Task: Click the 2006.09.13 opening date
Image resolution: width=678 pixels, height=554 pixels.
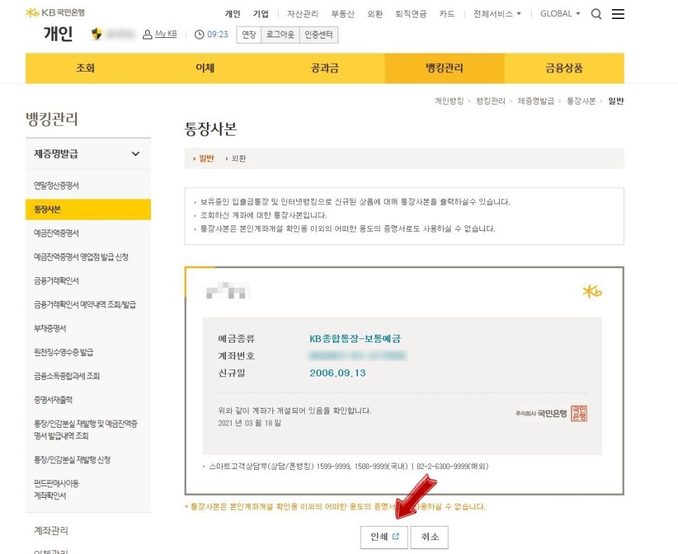Action: click(338, 373)
